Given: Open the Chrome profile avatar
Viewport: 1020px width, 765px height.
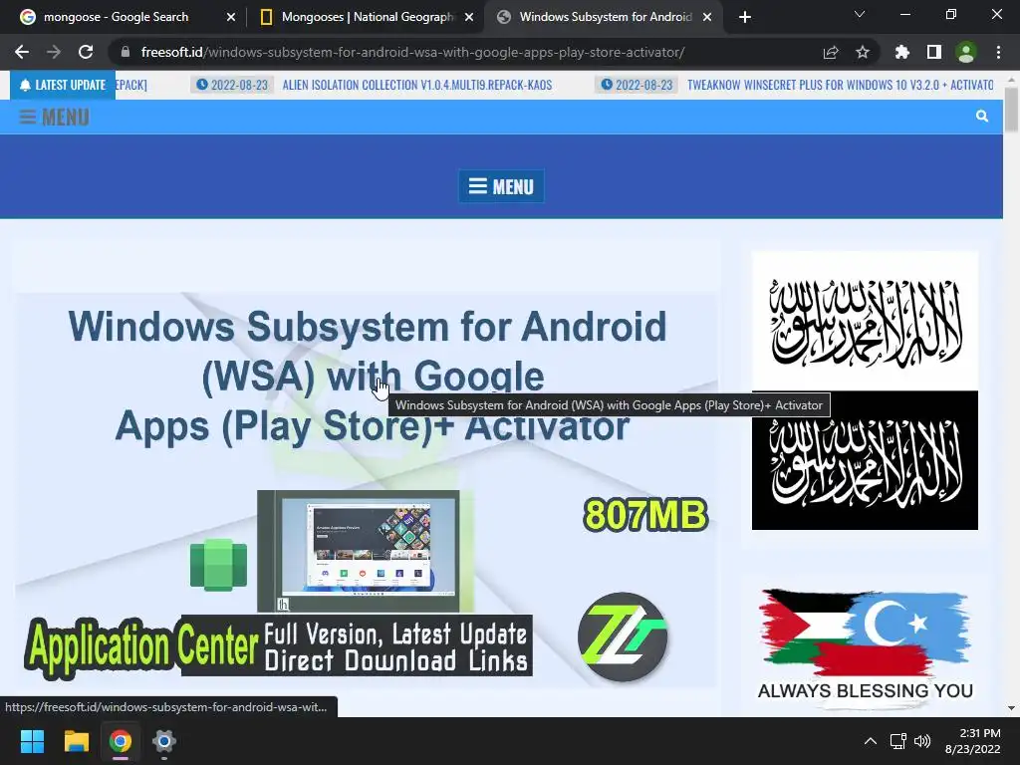Looking at the screenshot, I should (966, 52).
